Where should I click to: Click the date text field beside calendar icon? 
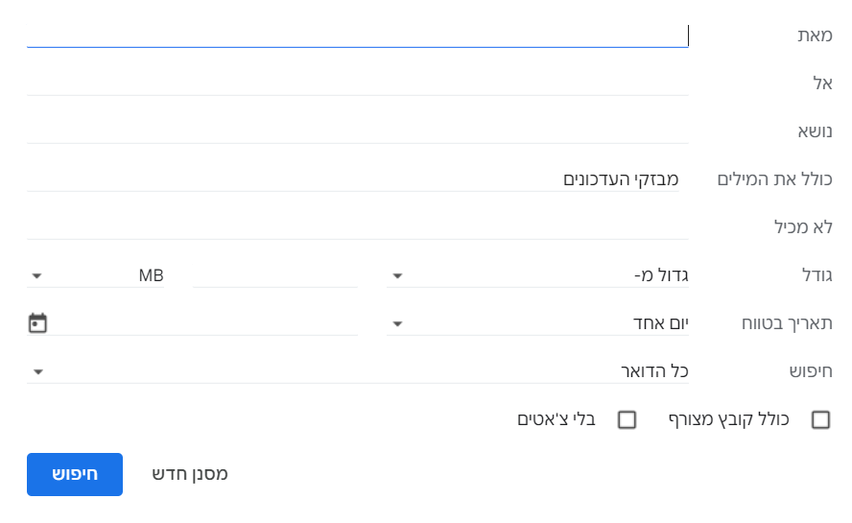201,323
